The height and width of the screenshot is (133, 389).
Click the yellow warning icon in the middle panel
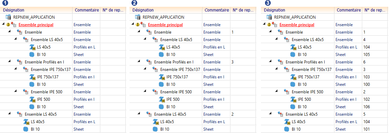click(138, 25)
